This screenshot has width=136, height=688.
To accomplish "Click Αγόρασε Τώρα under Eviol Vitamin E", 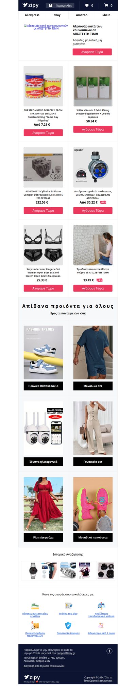I will coord(93,129).
